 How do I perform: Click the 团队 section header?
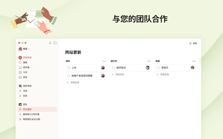click(25, 105)
